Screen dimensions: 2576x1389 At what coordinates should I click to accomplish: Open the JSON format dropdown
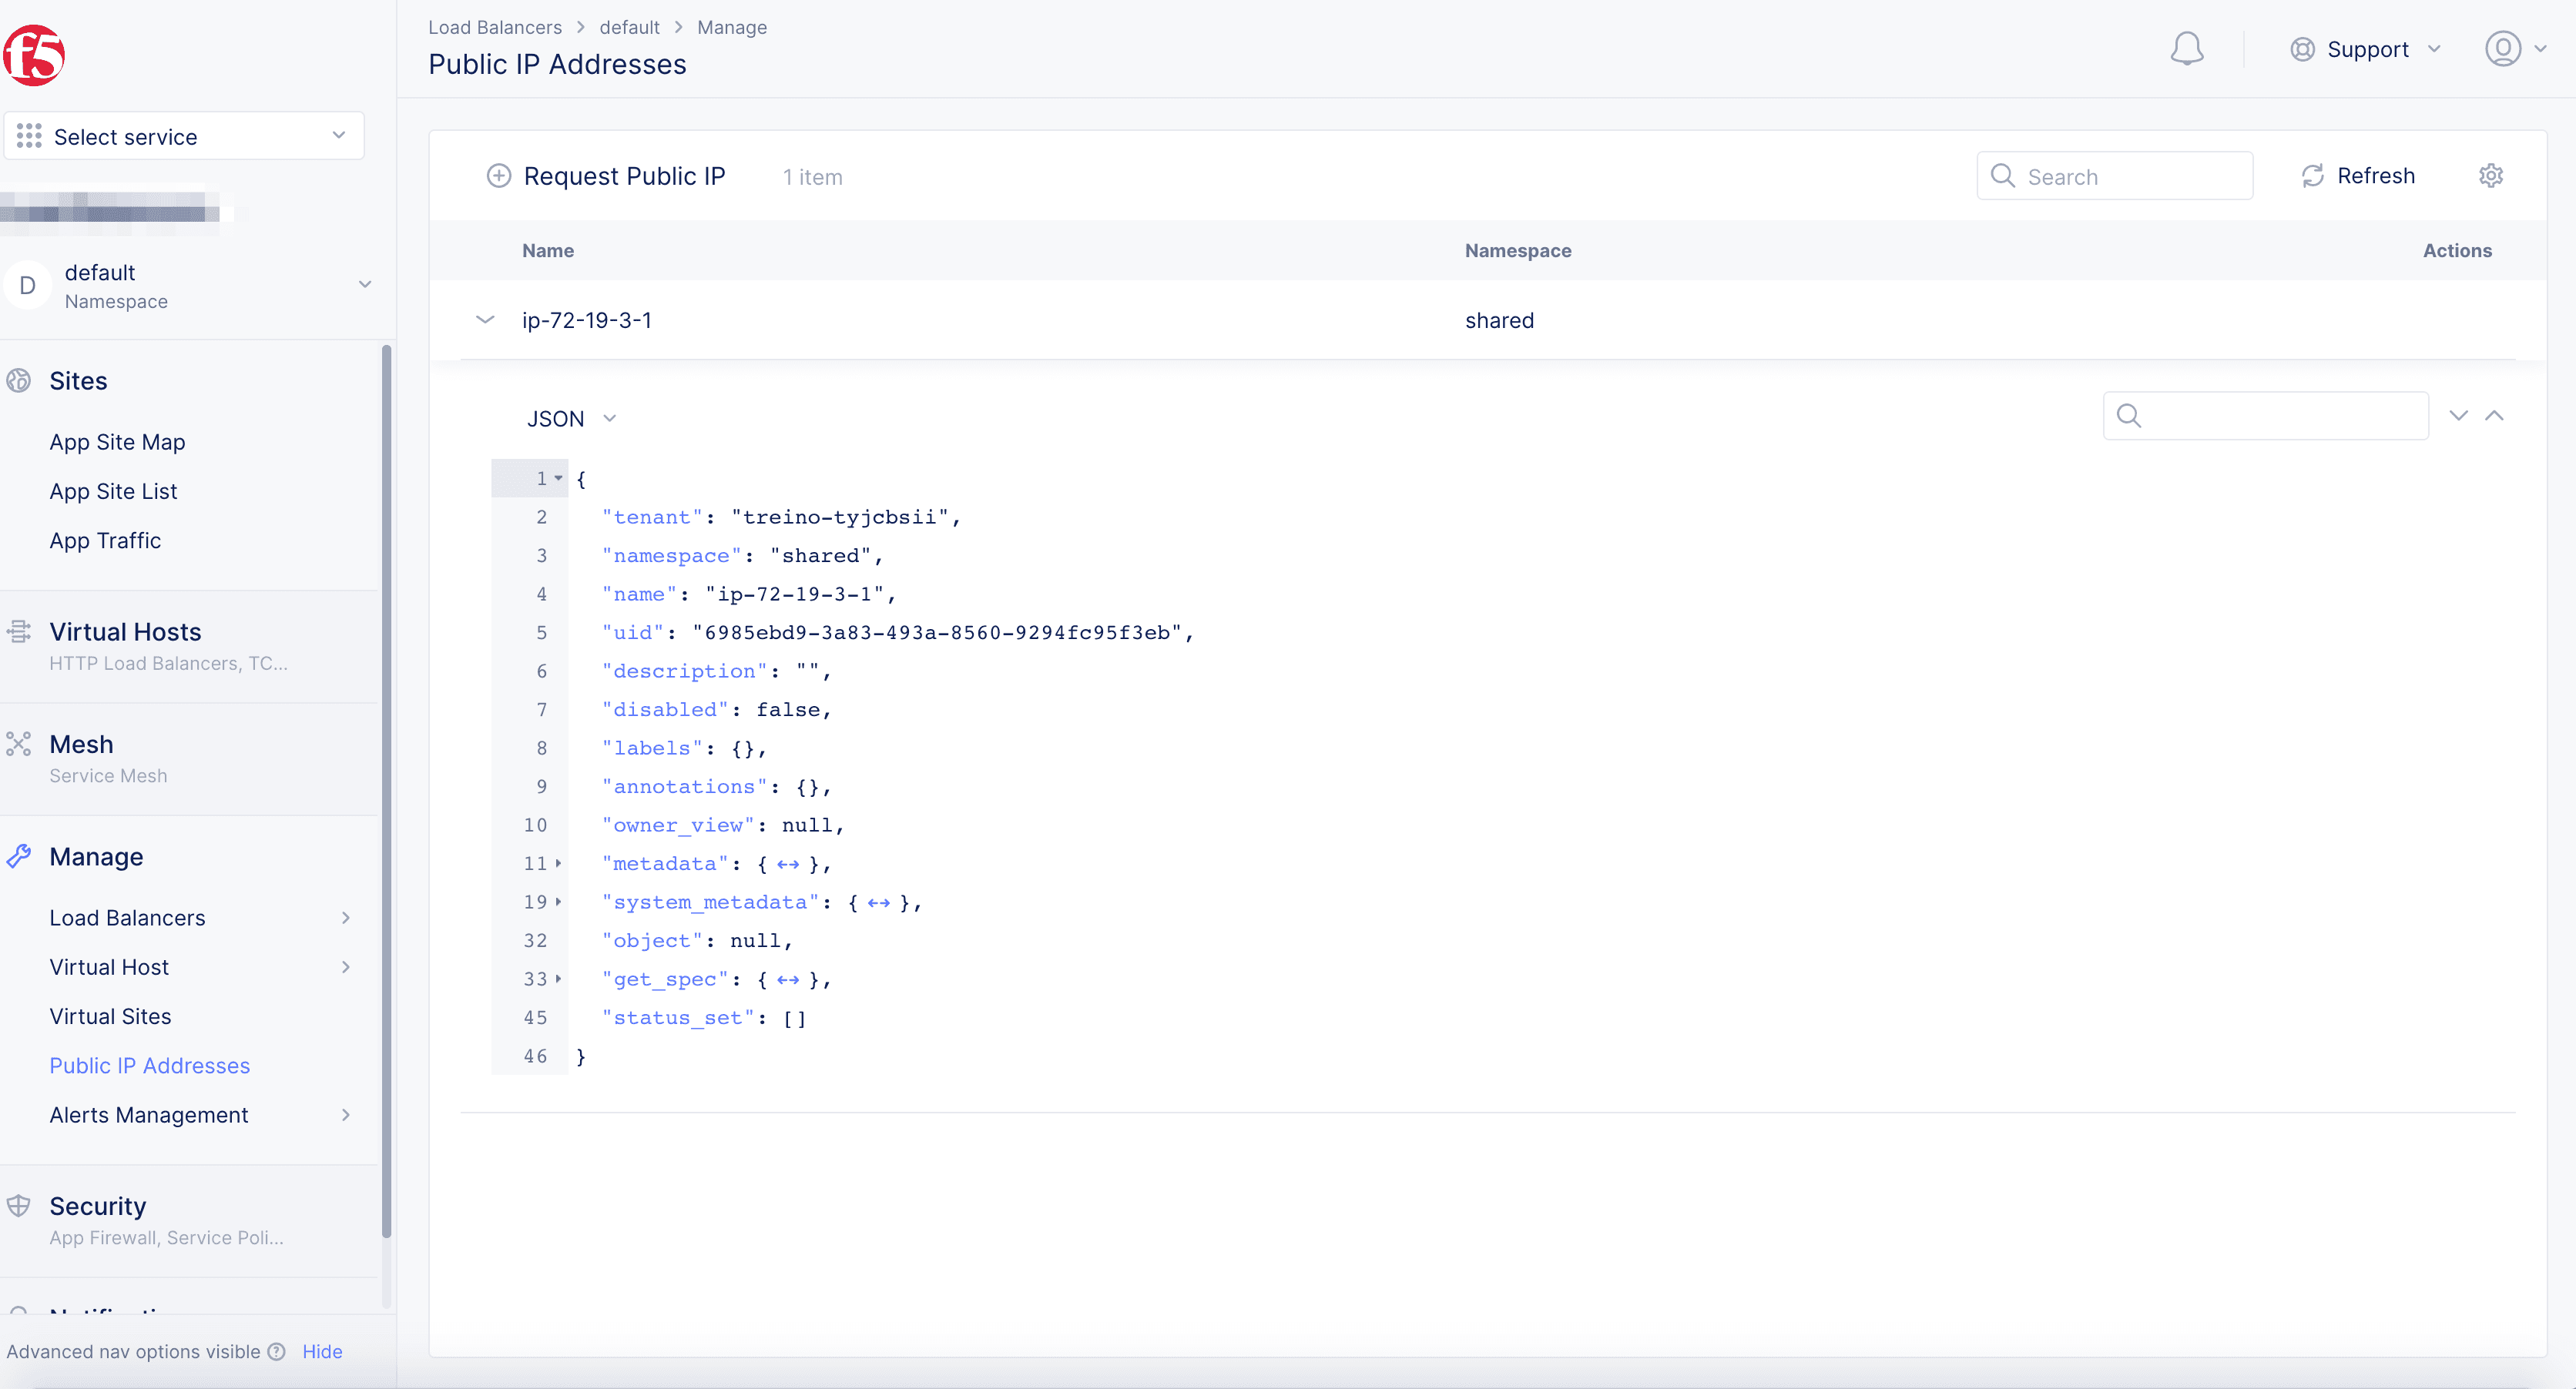[x=571, y=419]
